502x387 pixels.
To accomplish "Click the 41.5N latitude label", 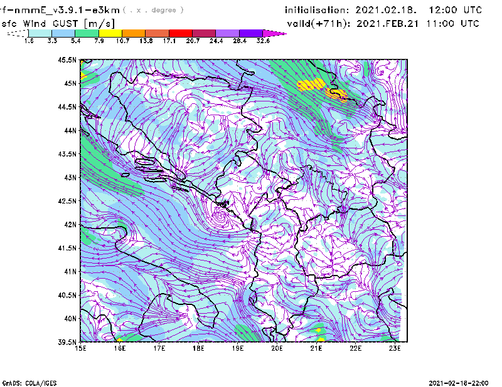I will [x=68, y=248].
